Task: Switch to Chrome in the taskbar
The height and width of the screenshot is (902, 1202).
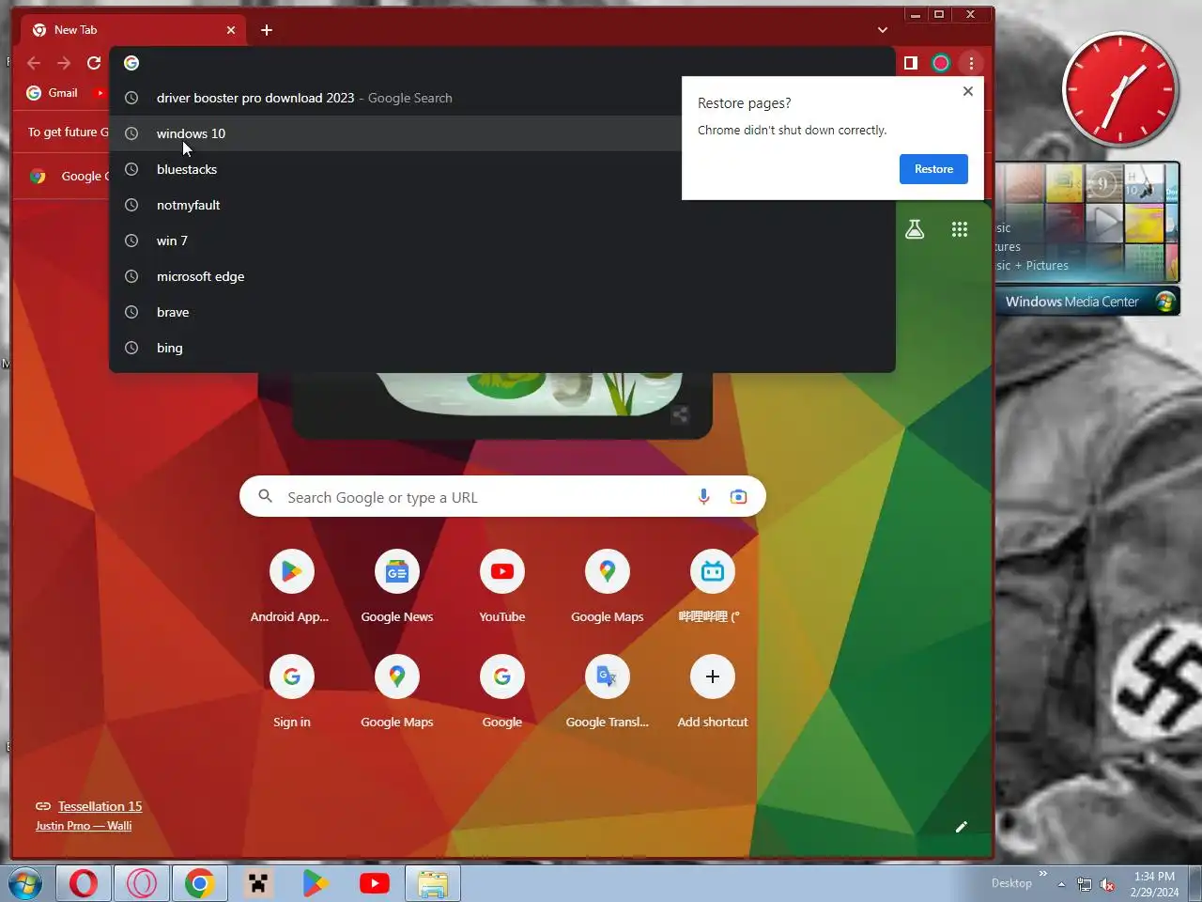Action: point(199,884)
